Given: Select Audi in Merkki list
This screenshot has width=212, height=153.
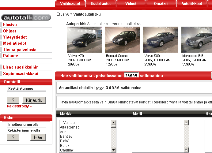Looking at the screenshot, I should (x=85, y=132).
